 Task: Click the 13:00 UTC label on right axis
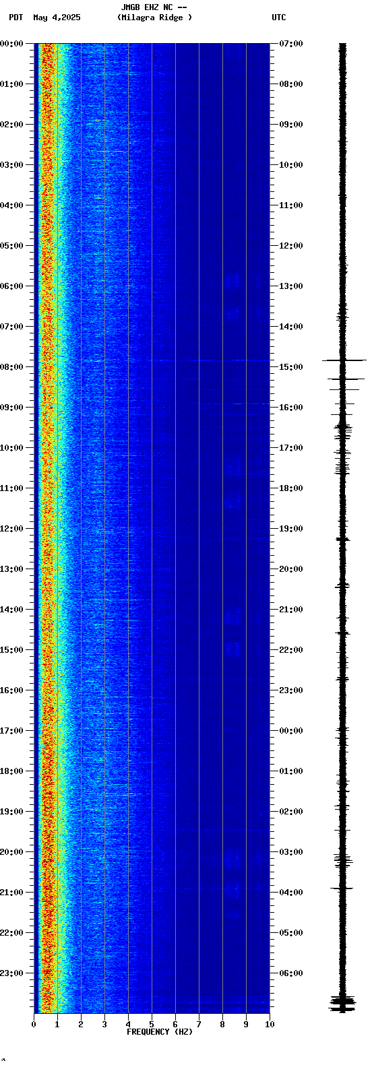coord(291,286)
